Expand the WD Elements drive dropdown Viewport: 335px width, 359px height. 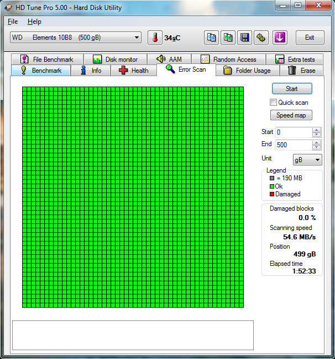point(76,37)
